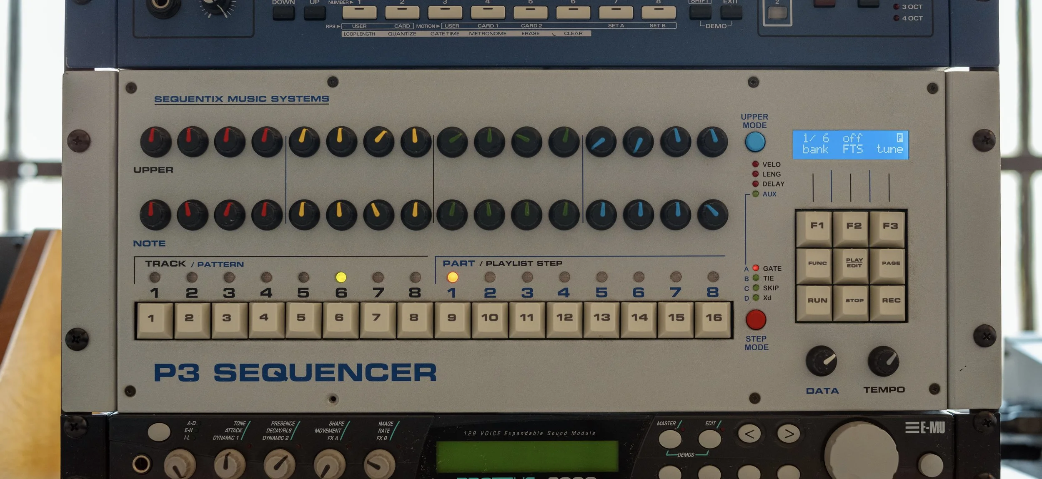Touch the DATA knob
This screenshot has height=479, width=1042.
coord(821,361)
